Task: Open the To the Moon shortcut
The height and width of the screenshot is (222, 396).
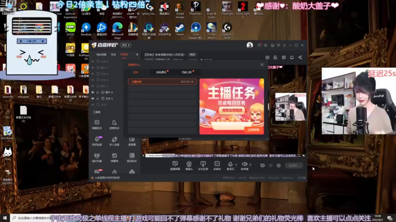Action: point(211,30)
